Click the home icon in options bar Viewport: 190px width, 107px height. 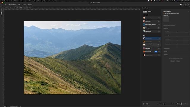[x=5, y=5]
